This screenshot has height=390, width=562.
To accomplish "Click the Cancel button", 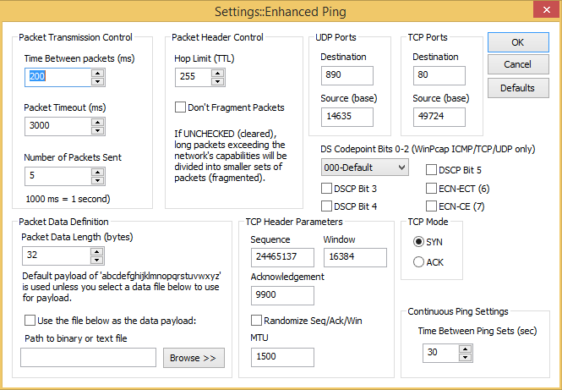I will click(x=518, y=64).
